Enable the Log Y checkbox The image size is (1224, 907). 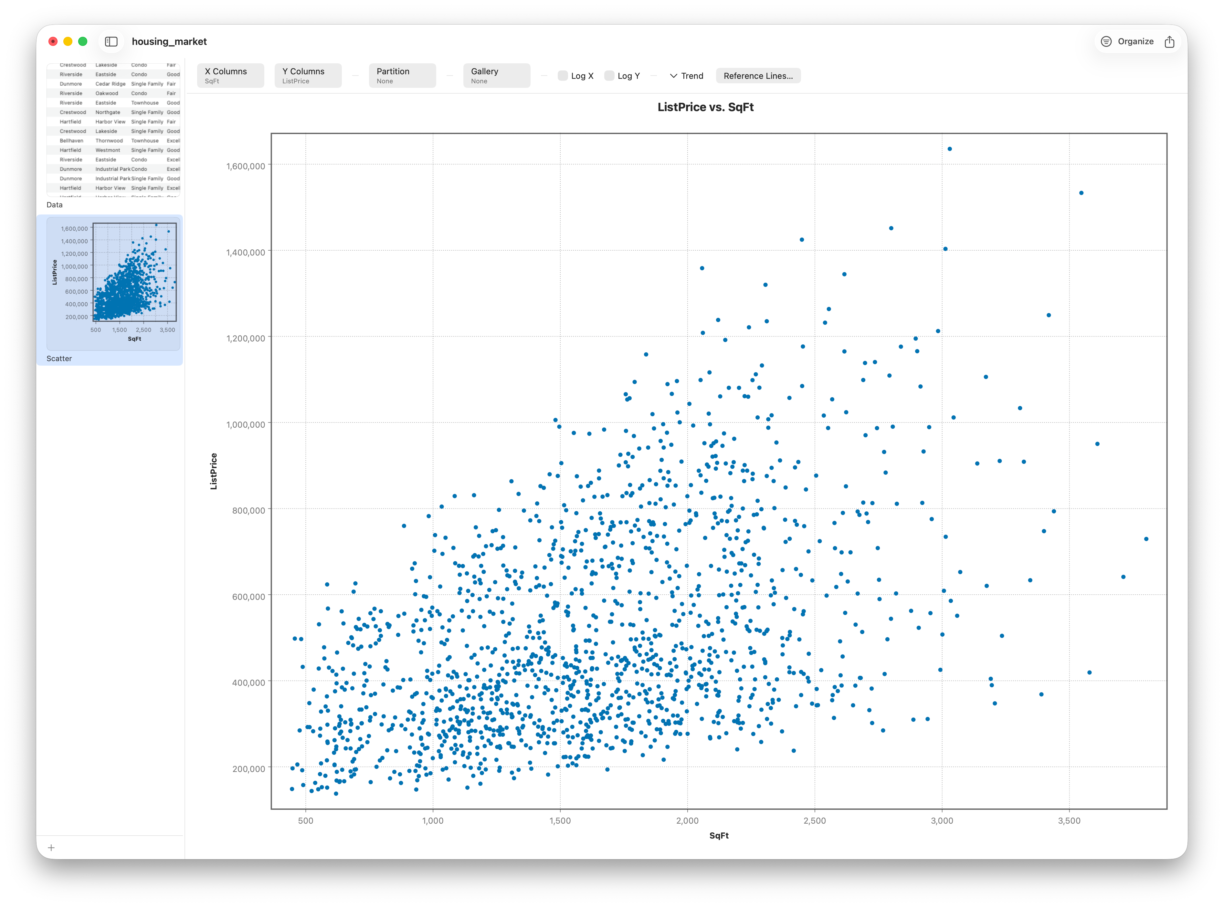click(x=609, y=76)
